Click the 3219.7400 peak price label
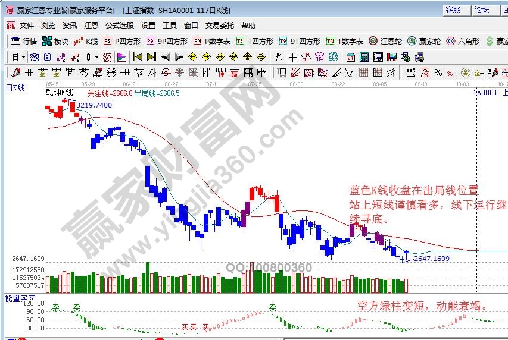 (94, 105)
